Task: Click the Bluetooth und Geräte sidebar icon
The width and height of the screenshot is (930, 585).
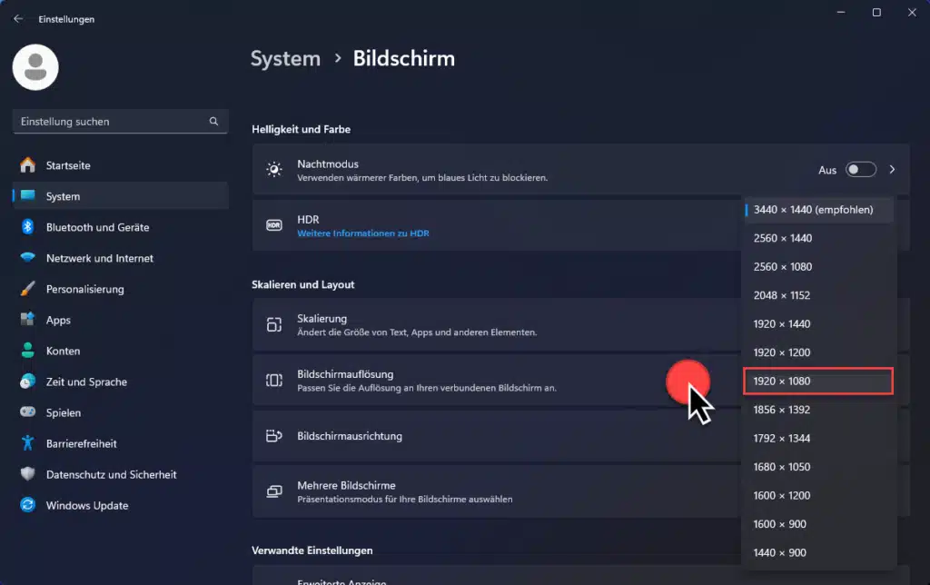Action: pos(26,227)
